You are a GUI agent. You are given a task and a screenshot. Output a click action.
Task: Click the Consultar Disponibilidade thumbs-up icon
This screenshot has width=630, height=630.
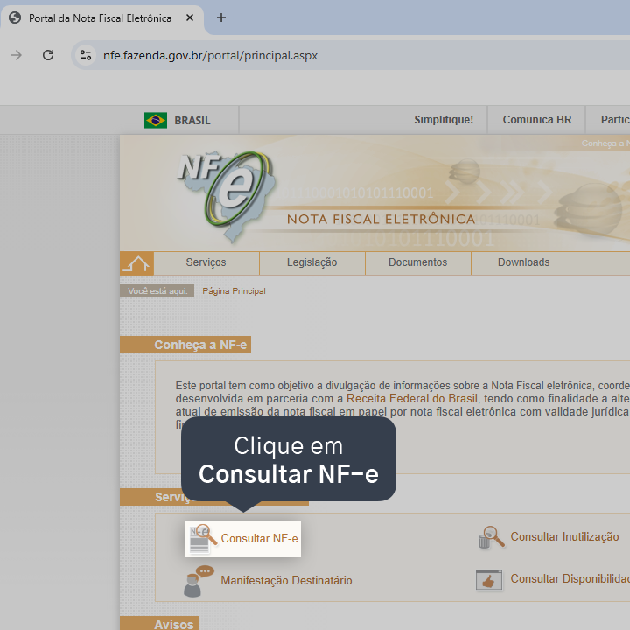[489, 580]
